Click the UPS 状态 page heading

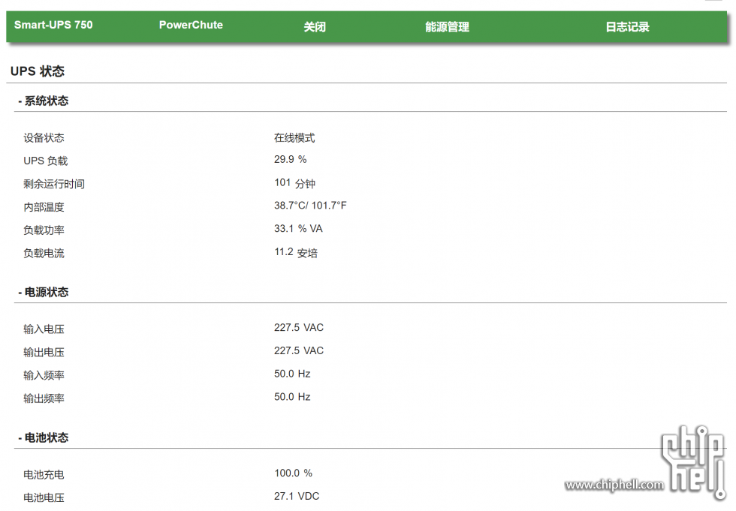(37, 71)
